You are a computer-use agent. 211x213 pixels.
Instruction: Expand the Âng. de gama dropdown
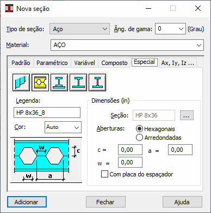[170, 29]
